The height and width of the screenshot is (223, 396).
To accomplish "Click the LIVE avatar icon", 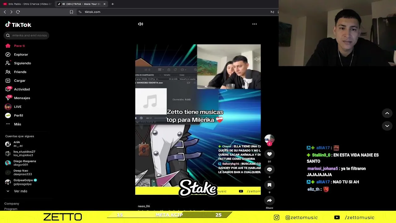I will coord(8,107).
